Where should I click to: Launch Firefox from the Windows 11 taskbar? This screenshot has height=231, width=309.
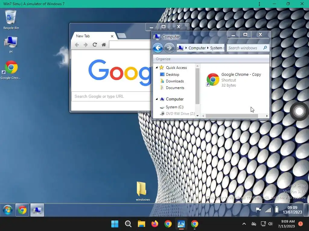[155, 224]
